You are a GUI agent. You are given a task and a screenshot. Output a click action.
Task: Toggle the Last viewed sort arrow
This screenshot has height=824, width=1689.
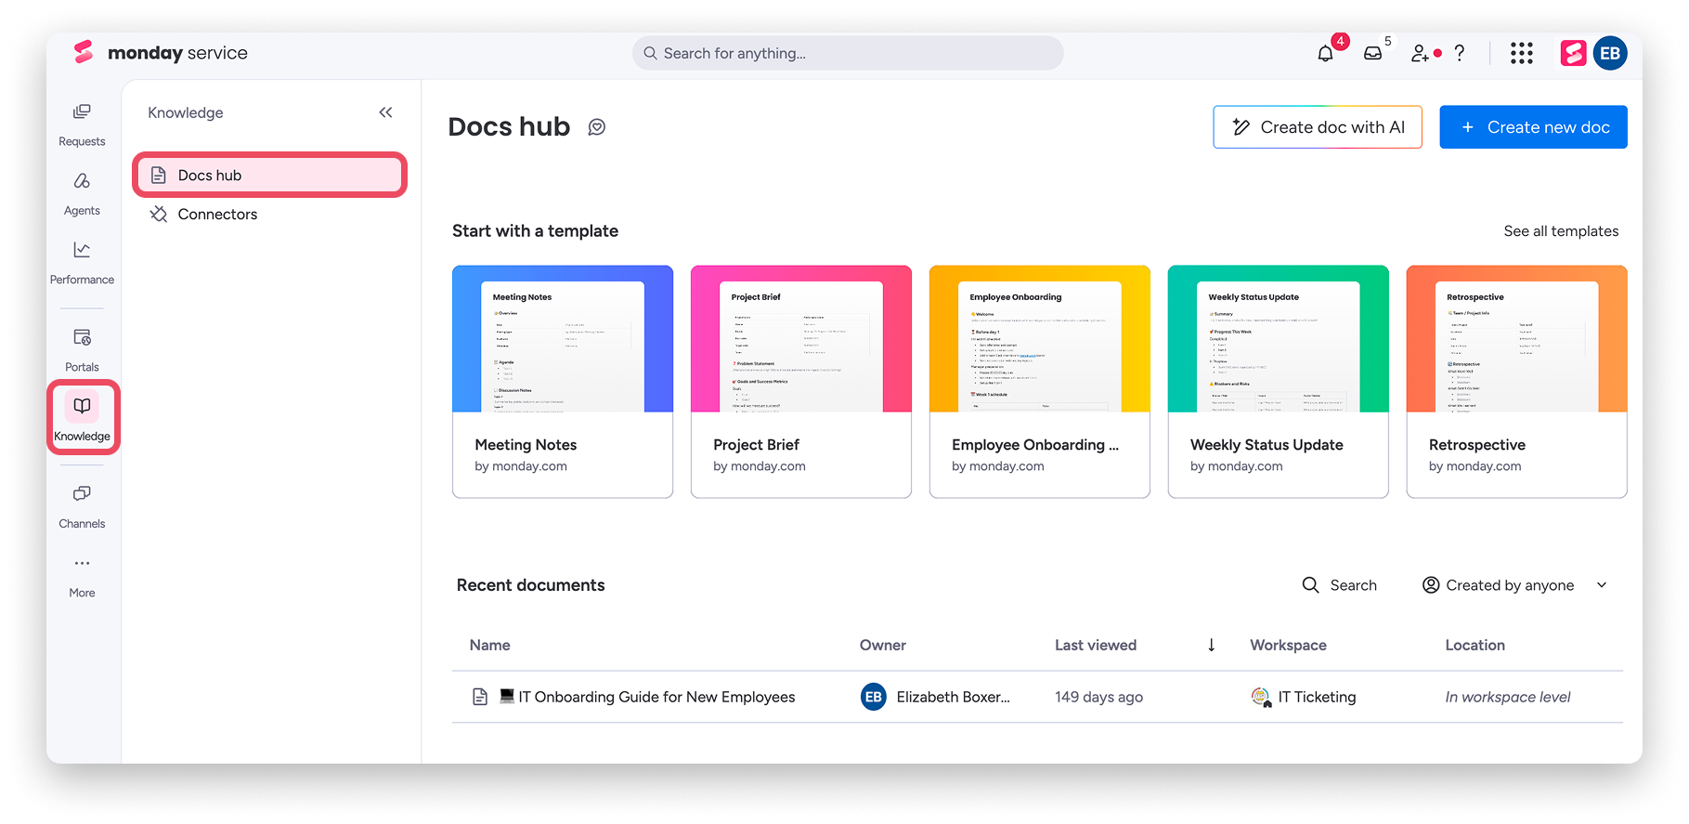(x=1211, y=646)
